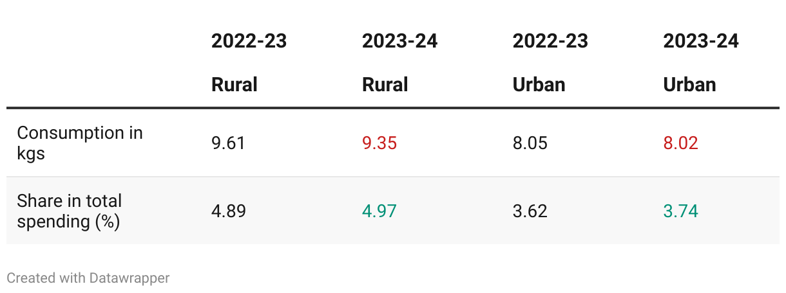Click the word Urban under 2023-24
Viewport: 786px width, 293px height.
tap(690, 85)
